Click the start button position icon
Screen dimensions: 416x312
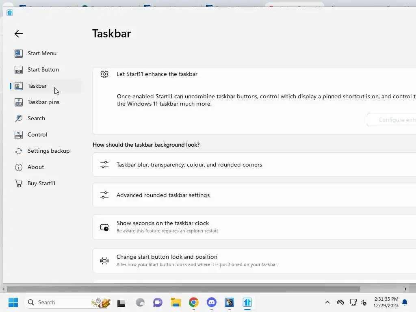point(104,261)
